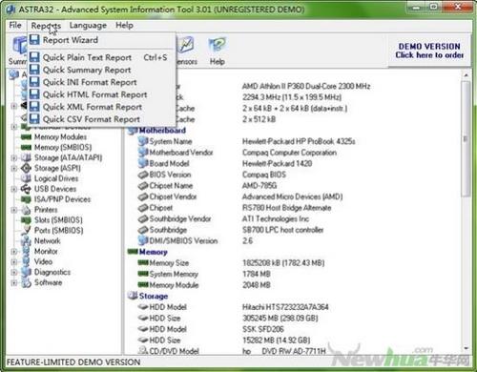Launch Report Wizard from the menu
The height and width of the screenshot is (372, 477).
click(102, 40)
